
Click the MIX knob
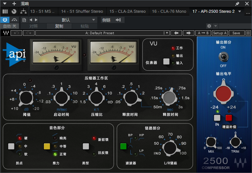[211, 142]
